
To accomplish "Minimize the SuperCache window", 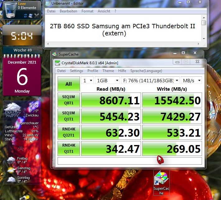I will coord(175,53).
